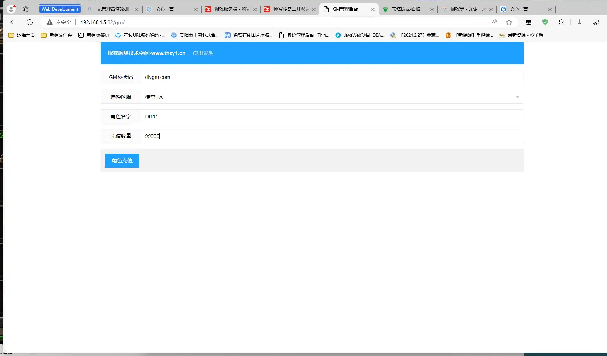Switch to the 幽冥传奇二开双端 tab

point(290,9)
